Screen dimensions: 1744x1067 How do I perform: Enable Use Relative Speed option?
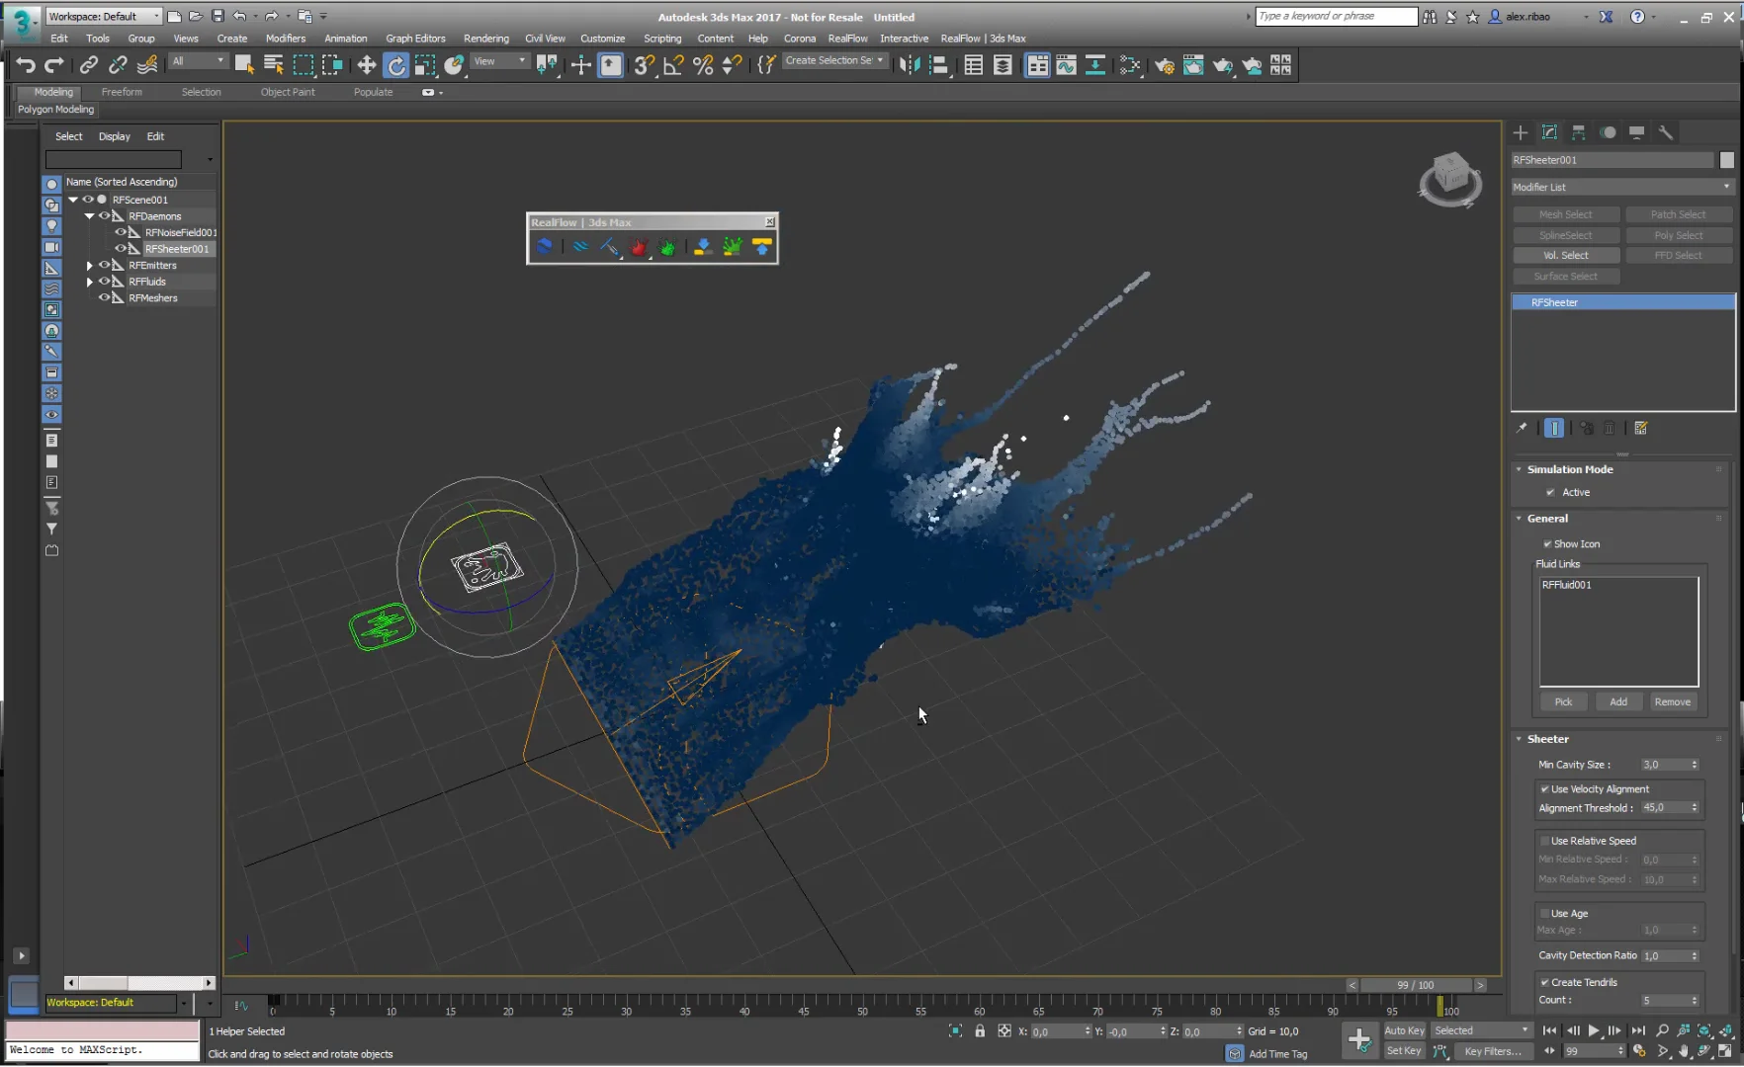pos(1545,840)
